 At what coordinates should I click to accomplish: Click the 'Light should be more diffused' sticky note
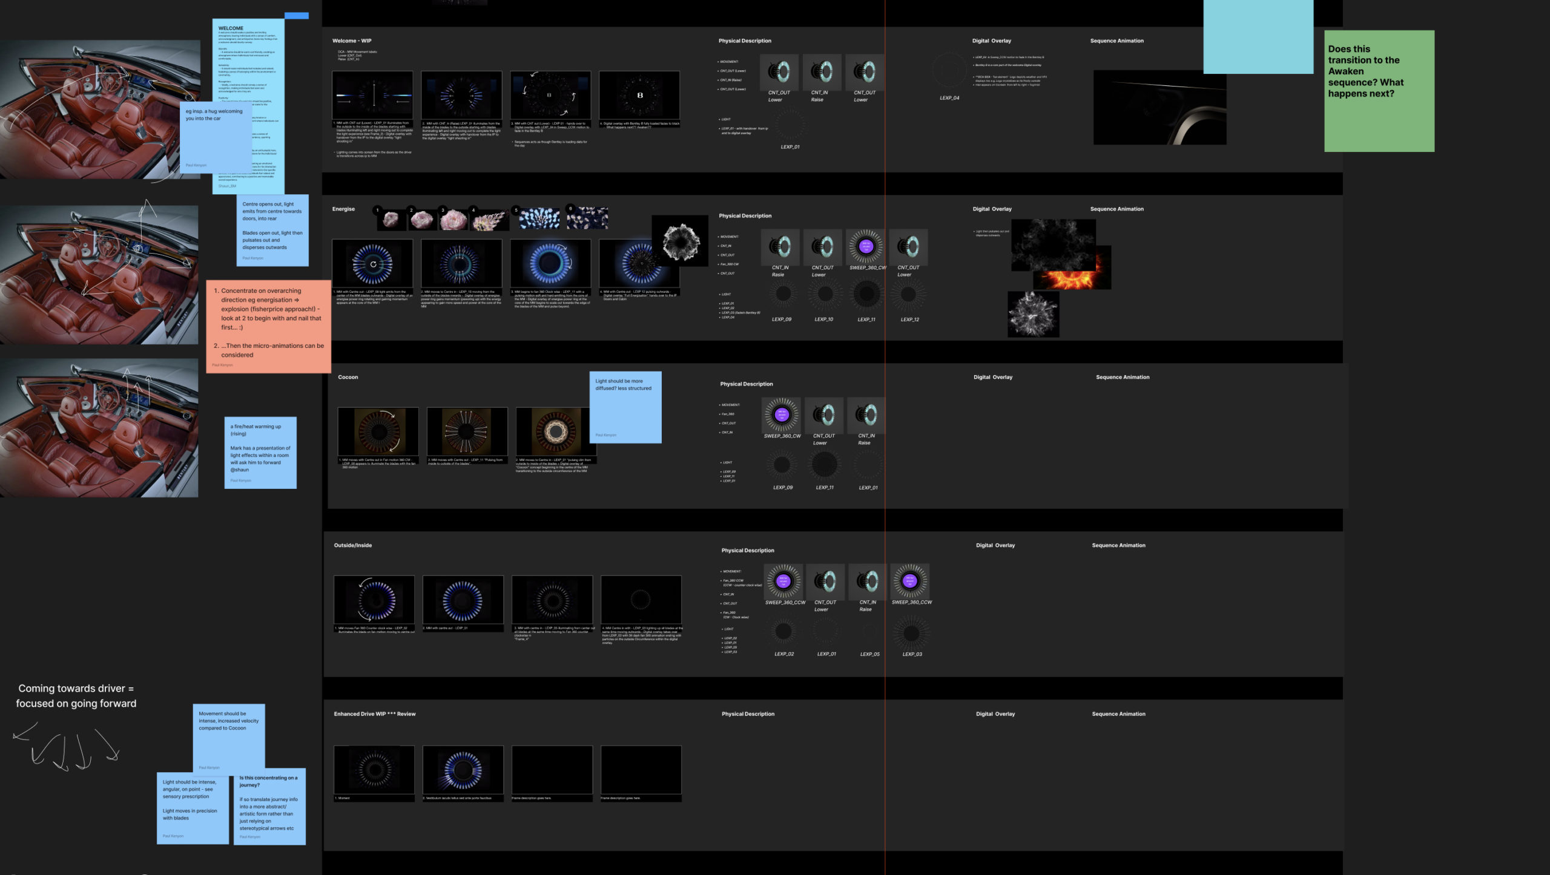click(625, 407)
